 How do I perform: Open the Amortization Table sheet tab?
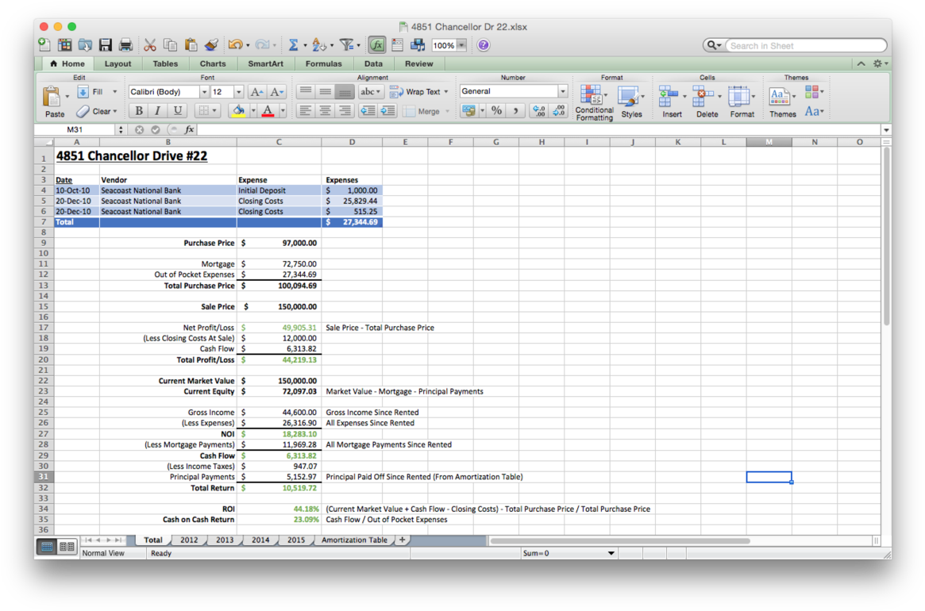[x=354, y=540]
